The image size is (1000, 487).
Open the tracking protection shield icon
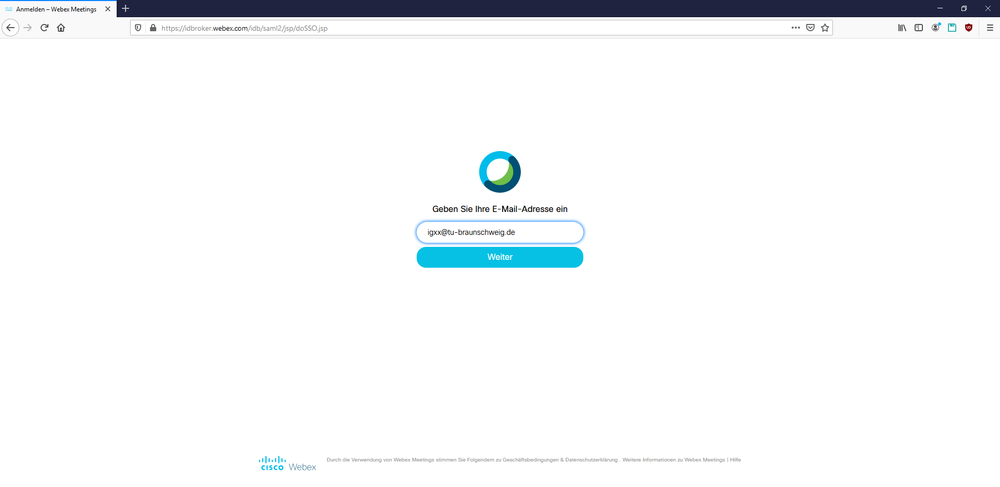[138, 28]
